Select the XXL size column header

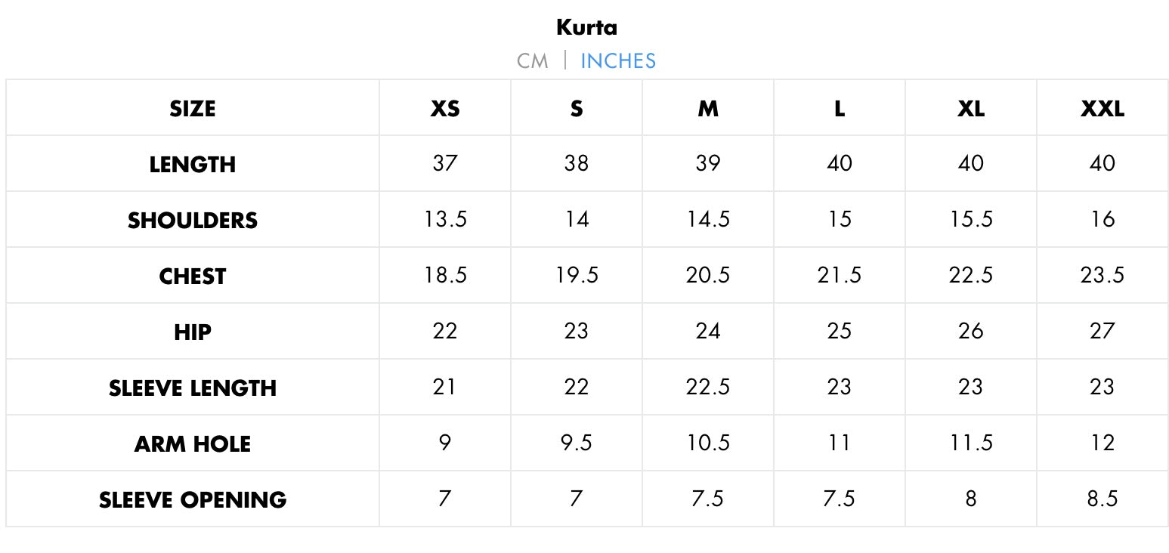coord(1103,109)
